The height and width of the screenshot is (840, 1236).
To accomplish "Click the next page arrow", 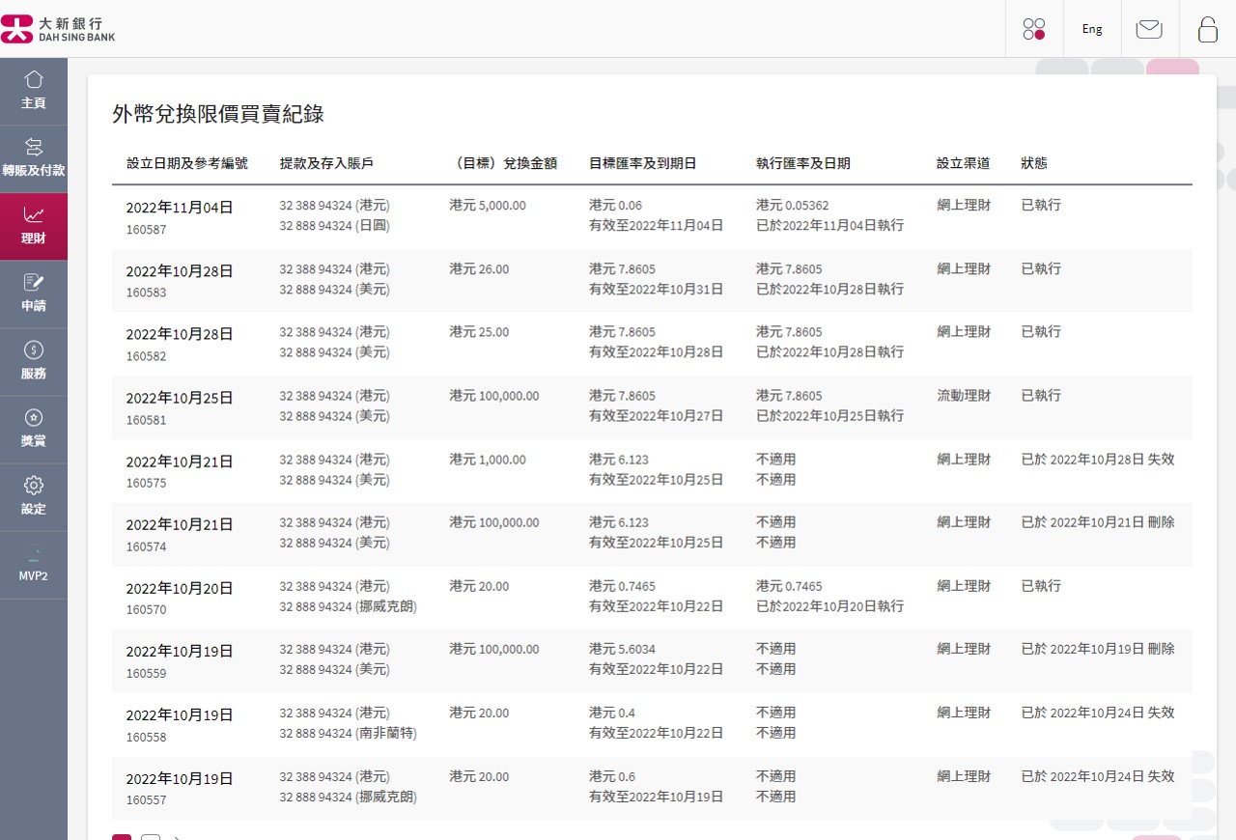I will [x=178, y=837].
